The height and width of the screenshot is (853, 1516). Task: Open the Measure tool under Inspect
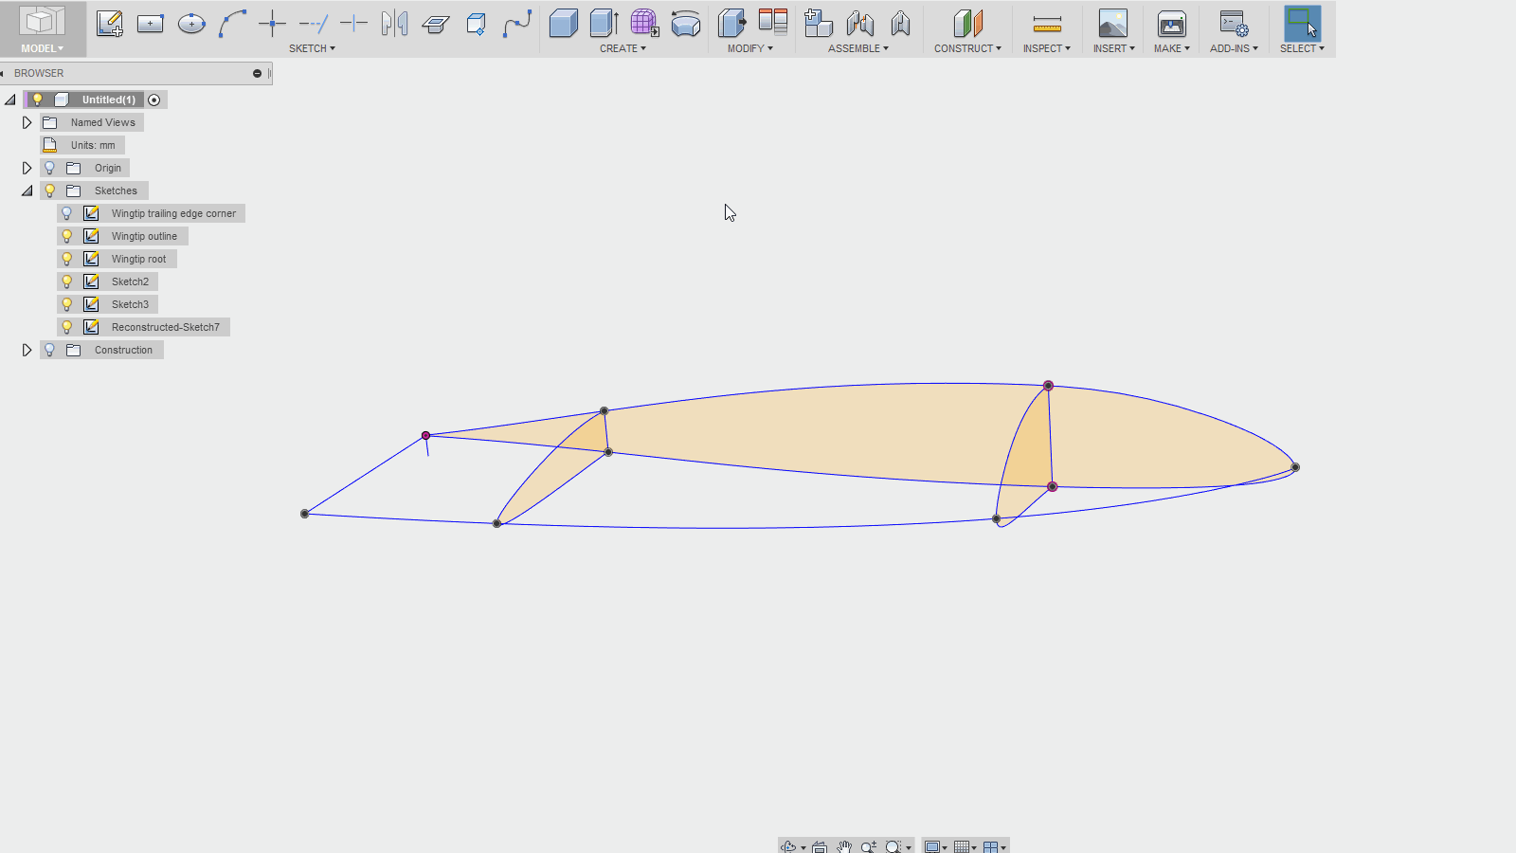pos(1047,24)
